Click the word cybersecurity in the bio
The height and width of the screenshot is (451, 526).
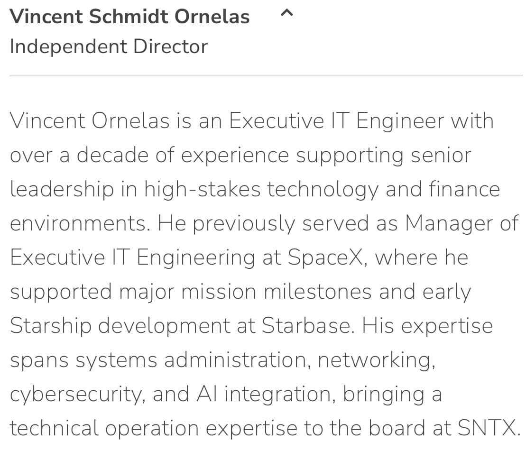pos(76,394)
